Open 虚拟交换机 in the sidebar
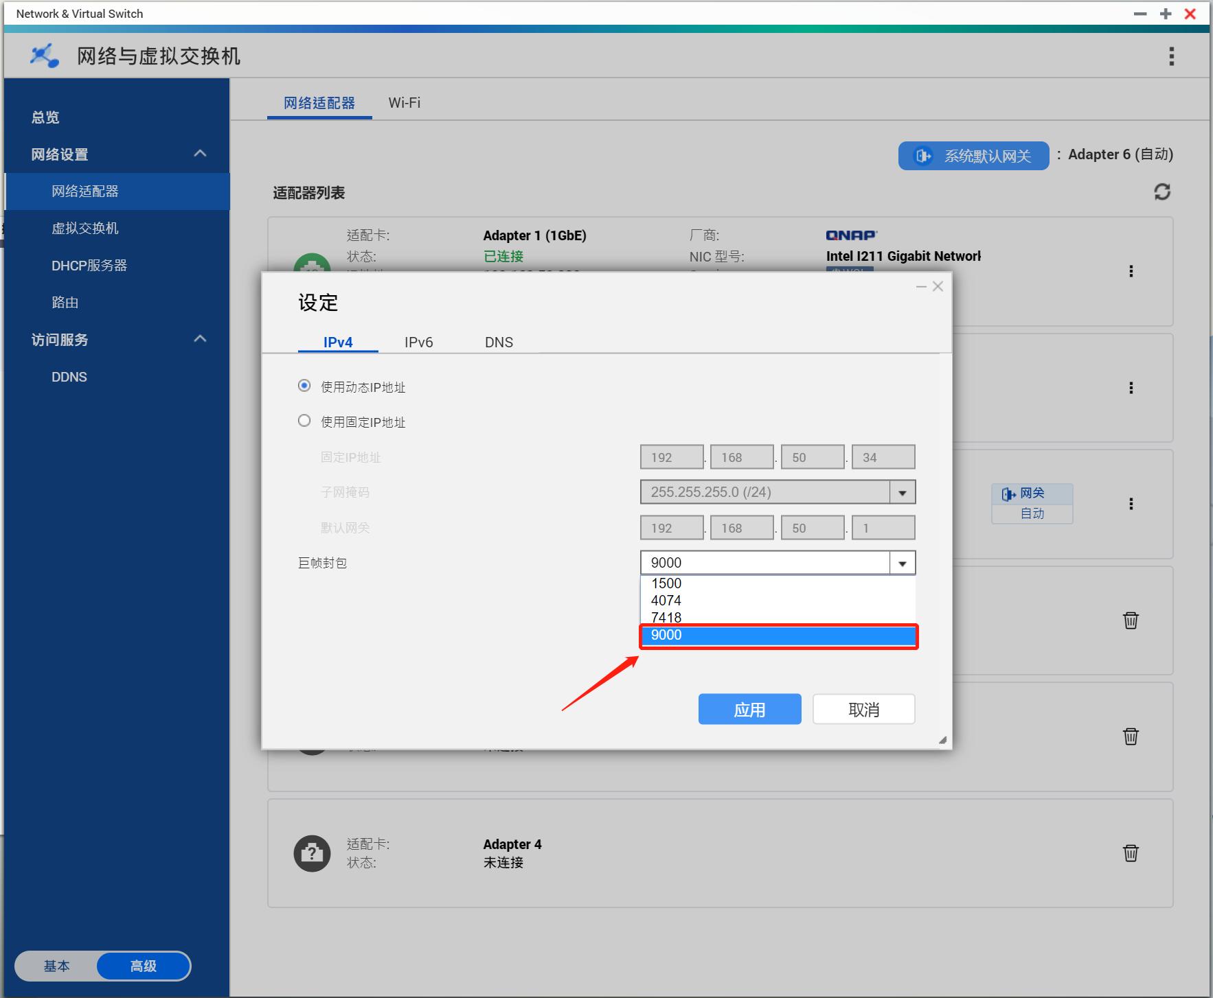The image size is (1213, 998). (x=85, y=229)
